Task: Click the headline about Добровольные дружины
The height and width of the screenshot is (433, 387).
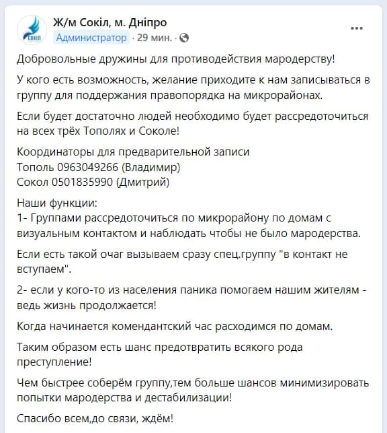Action: pyautogui.click(x=176, y=59)
